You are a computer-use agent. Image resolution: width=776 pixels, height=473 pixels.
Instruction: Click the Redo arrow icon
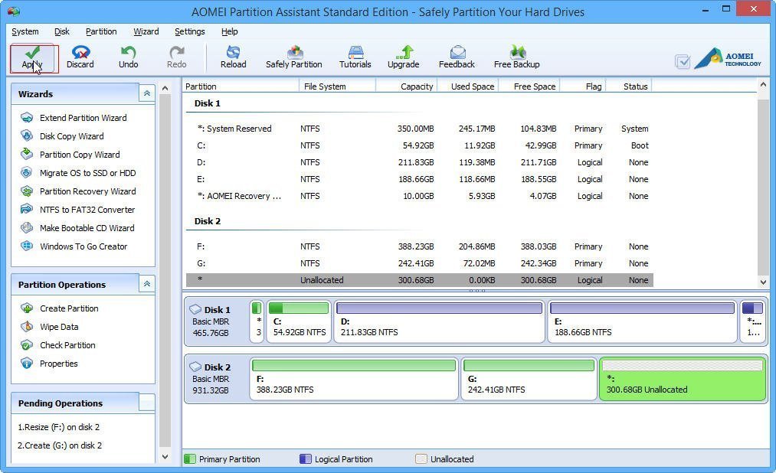click(x=177, y=52)
